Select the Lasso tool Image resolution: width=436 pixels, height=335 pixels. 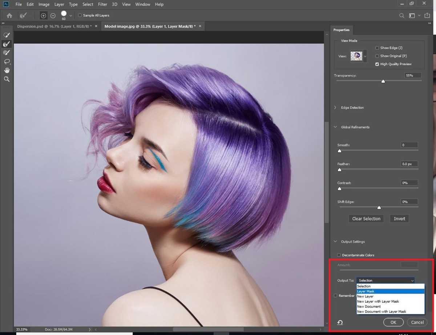click(x=7, y=62)
